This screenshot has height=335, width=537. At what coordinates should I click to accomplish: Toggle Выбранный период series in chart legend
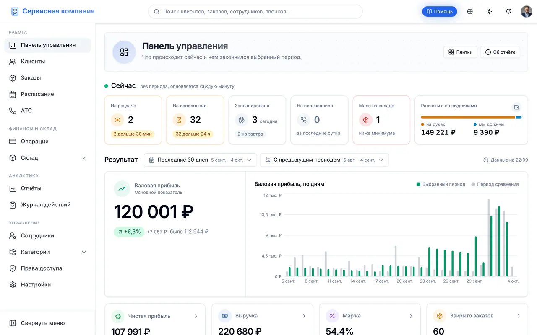coord(441,184)
